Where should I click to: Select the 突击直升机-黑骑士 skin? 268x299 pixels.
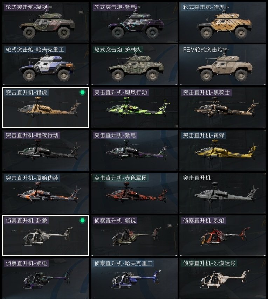pyautogui.click(x=223, y=107)
